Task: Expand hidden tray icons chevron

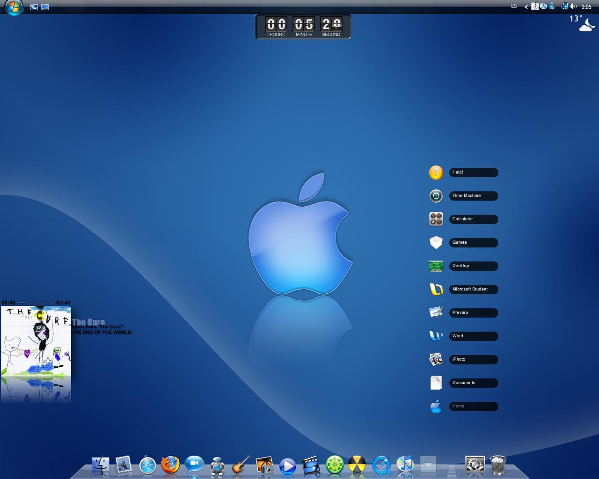Action: click(526, 7)
